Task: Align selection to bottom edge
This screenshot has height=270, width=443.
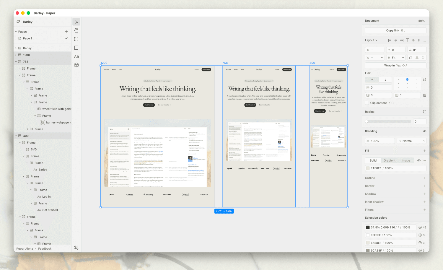Action: pos(419,40)
